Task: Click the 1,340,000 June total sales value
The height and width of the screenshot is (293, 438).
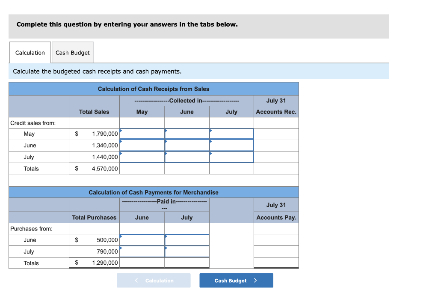Action: pyautogui.click(x=105, y=145)
